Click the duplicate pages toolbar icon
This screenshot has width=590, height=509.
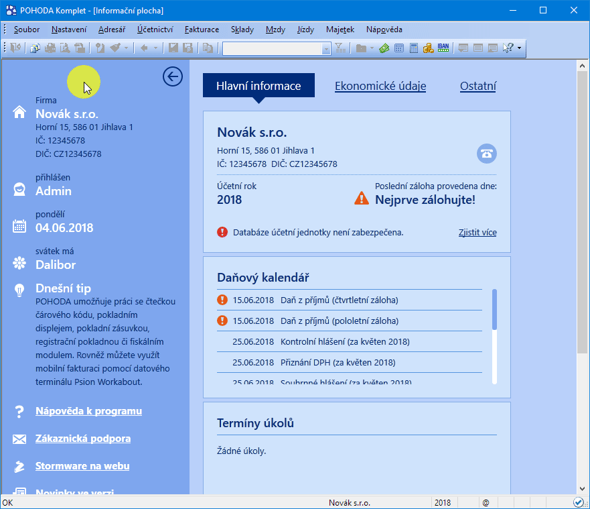tap(208, 48)
